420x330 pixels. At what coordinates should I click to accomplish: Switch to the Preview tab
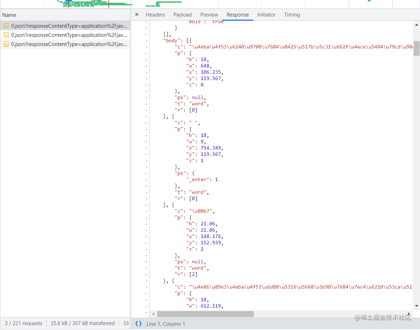pyautogui.click(x=209, y=15)
